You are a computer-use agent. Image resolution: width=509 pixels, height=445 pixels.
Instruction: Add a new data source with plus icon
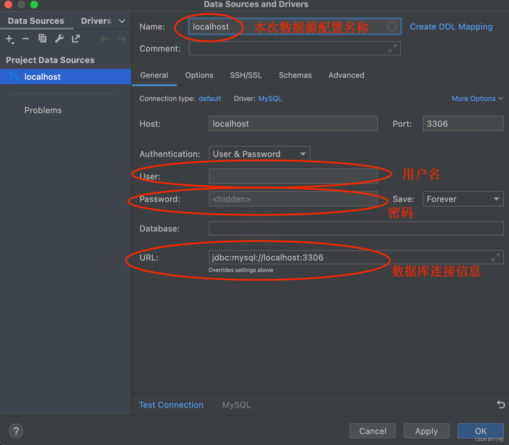click(10, 39)
